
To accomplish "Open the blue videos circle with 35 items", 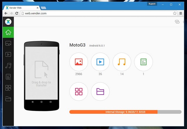I will (x=100, y=62).
